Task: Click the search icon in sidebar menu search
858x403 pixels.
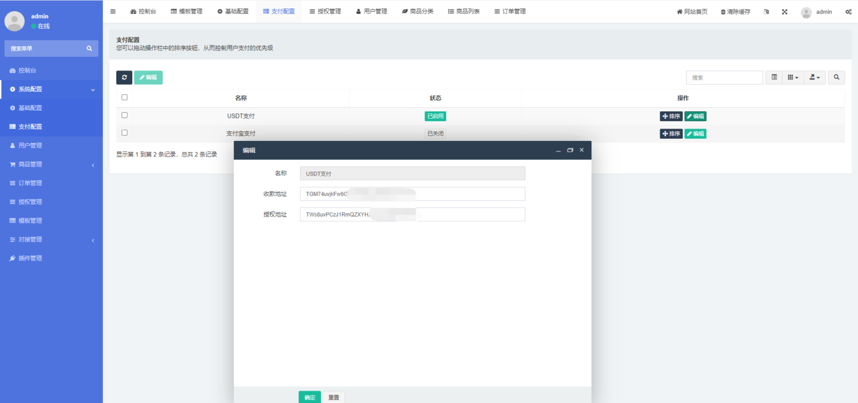Action: click(89, 49)
